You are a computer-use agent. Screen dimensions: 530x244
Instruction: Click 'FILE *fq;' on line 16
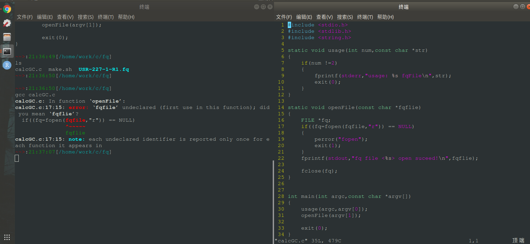(316, 120)
